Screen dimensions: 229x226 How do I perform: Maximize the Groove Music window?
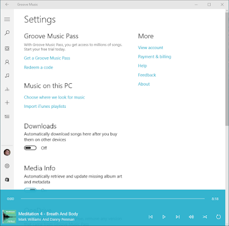pos(209,5)
